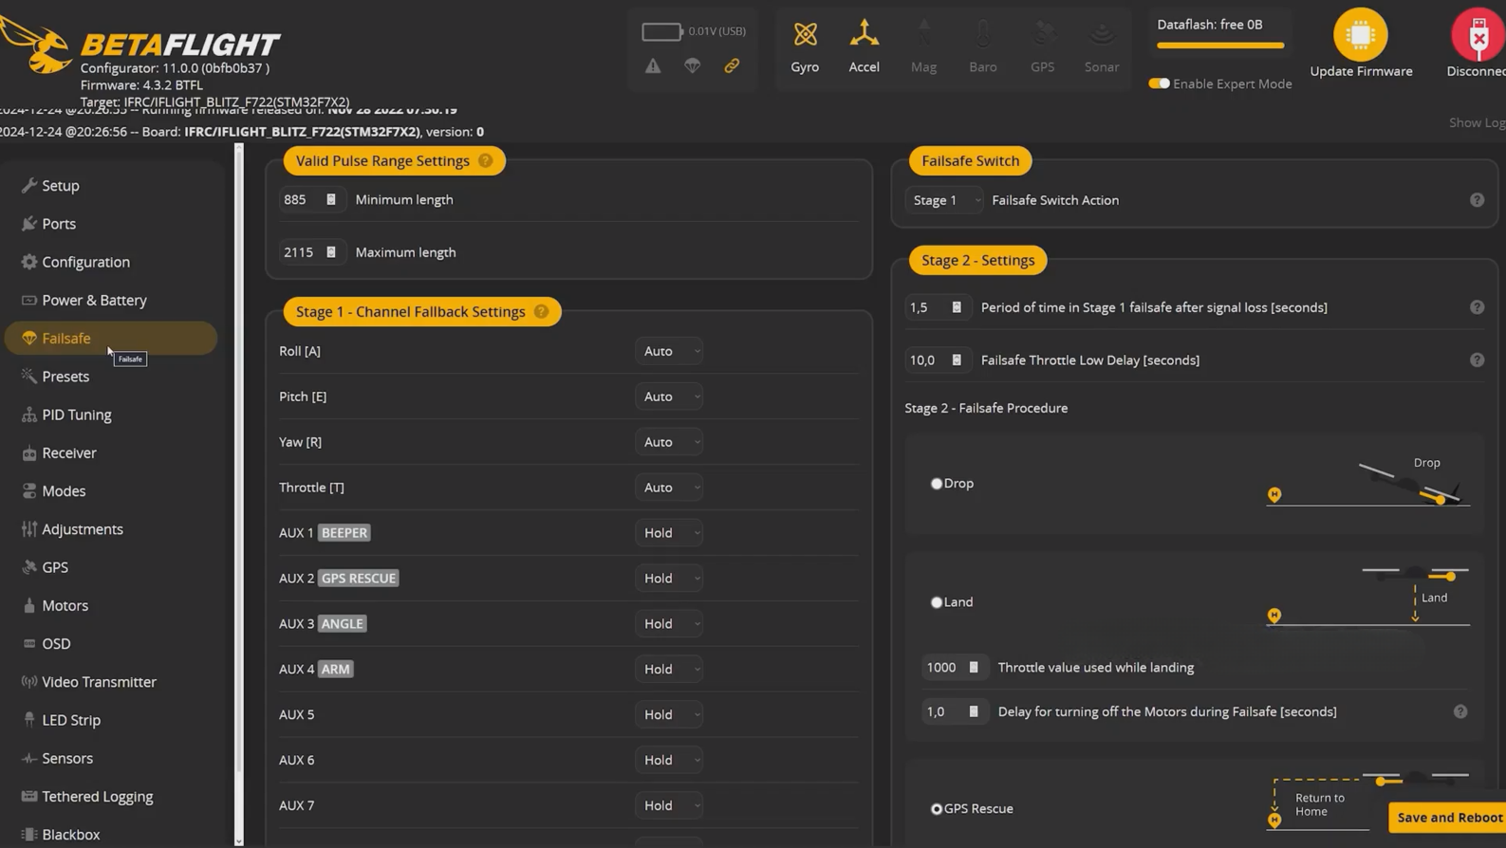Click the Accel sensor icon
Screen dimensions: 1506x848
point(864,35)
